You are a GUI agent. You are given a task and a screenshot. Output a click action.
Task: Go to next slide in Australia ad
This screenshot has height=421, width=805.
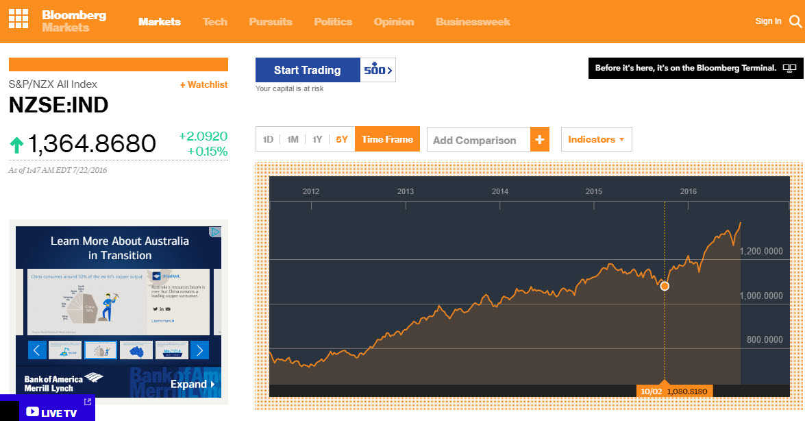point(200,350)
